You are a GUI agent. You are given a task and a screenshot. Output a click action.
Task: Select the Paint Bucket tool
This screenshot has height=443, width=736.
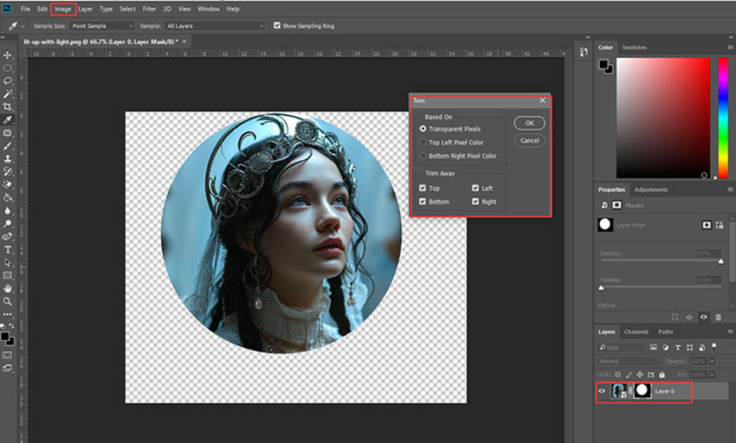point(8,197)
